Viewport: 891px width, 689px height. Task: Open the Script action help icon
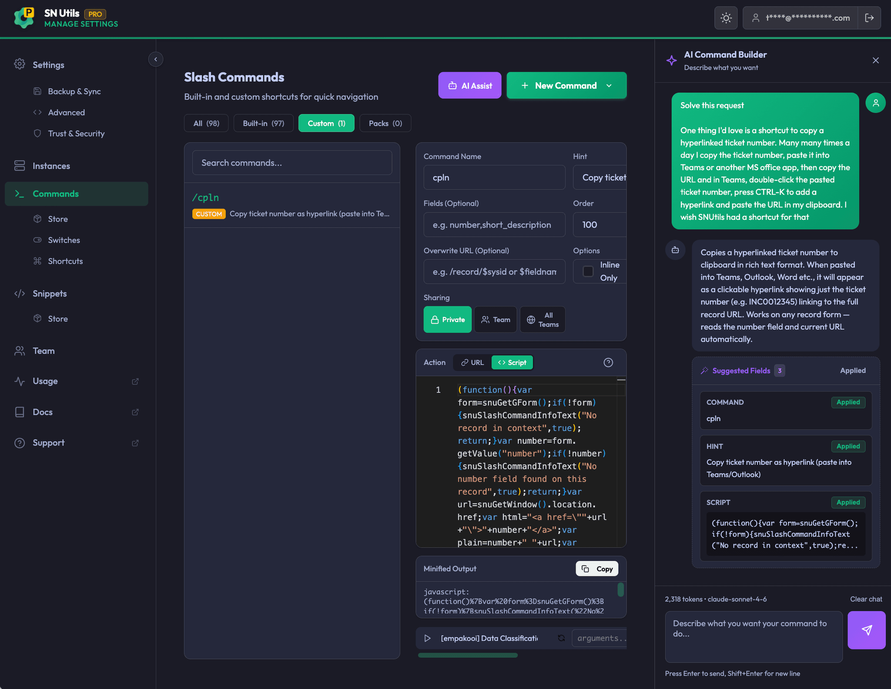coord(608,362)
